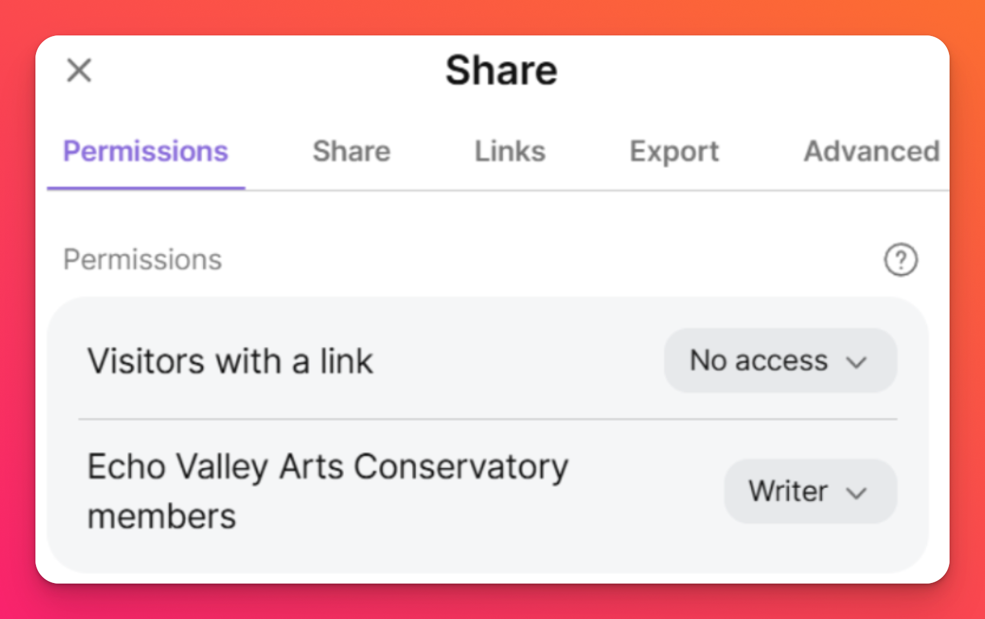Click the No access text
985x619 pixels.
pos(759,360)
